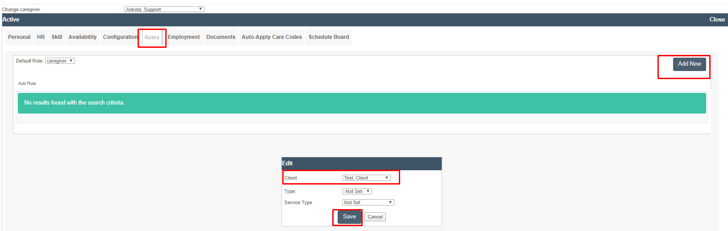This screenshot has width=728, height=231.
Task: Select the Roles tab
Action: tap(152, 38)
